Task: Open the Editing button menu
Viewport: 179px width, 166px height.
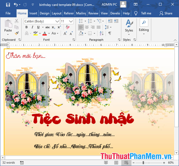Action: pos(144,27)
